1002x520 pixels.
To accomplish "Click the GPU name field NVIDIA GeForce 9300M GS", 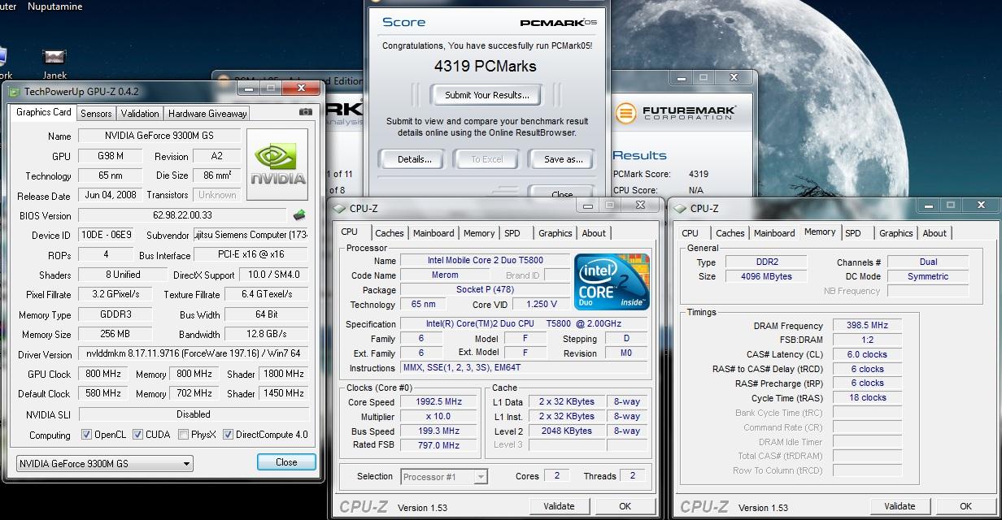I will pos(159,136).
